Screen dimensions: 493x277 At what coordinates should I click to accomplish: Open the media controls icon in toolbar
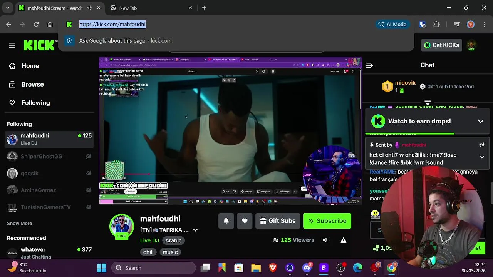point(457,24)
